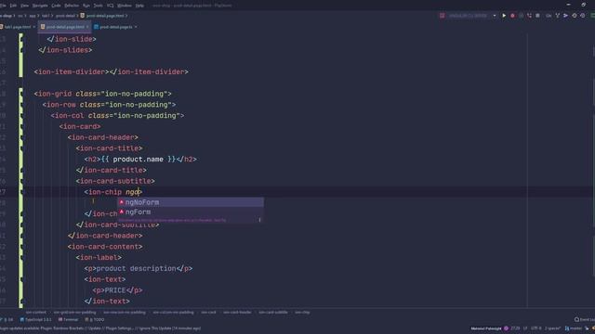
Task: Click ion-chip in the bottom breadcrumb
Action: point(302,313)
